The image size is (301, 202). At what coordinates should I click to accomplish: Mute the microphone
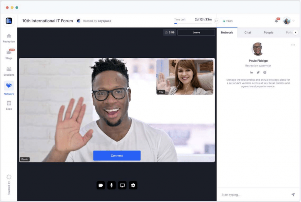tap(111, 185)
